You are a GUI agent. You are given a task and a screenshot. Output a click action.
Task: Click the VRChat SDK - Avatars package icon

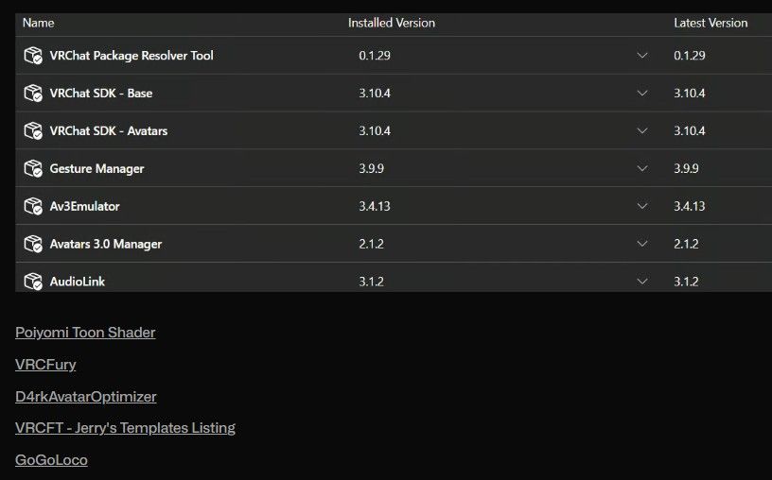tap(33, 130)
